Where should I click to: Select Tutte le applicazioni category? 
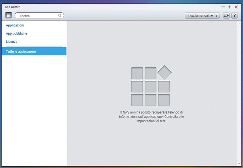click(21, 51)
